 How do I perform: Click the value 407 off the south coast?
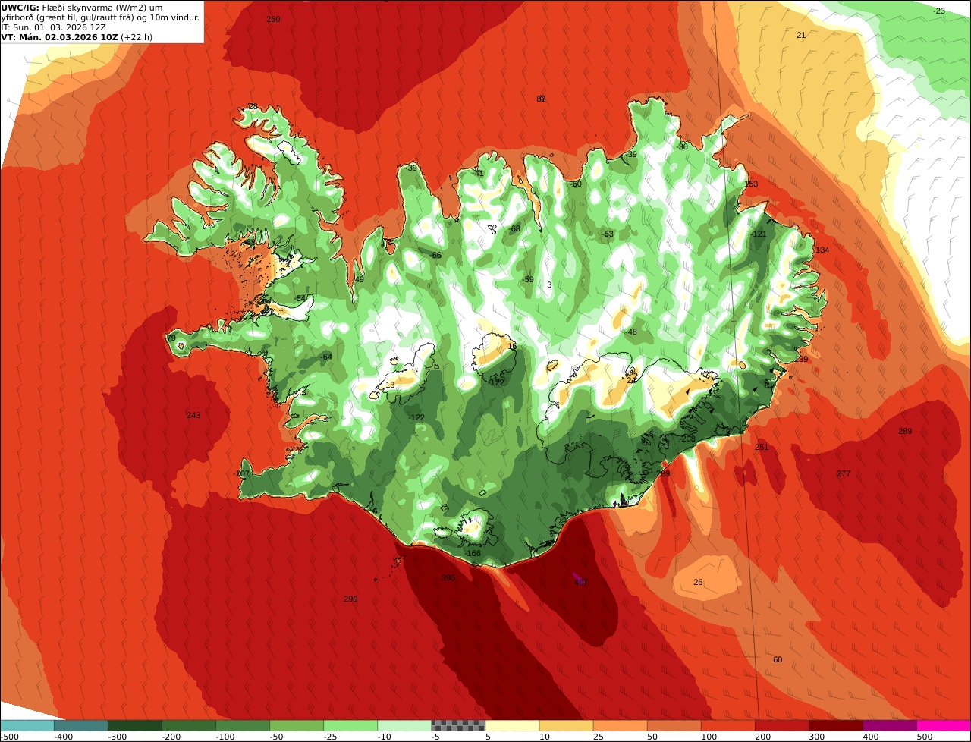point(580,582)
